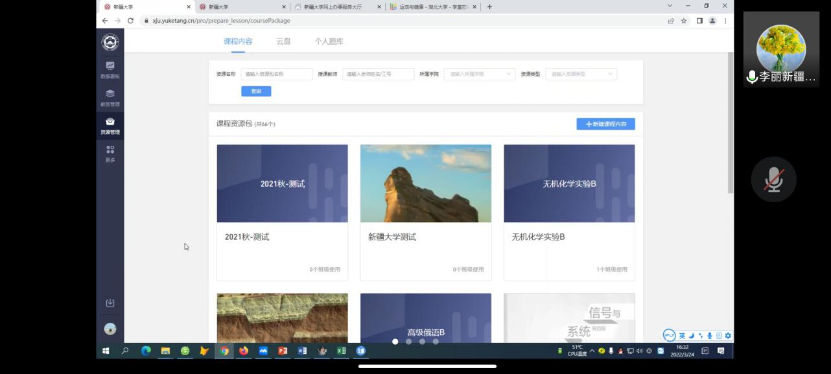Screen dimensions: 831x374
Task: Open 更多 in the left sidebar
Action: click(110, 153)
